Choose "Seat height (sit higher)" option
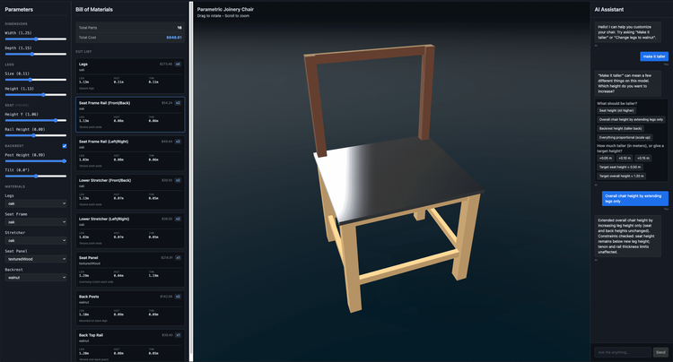This screenshot has height=362, width=673. 616,110
